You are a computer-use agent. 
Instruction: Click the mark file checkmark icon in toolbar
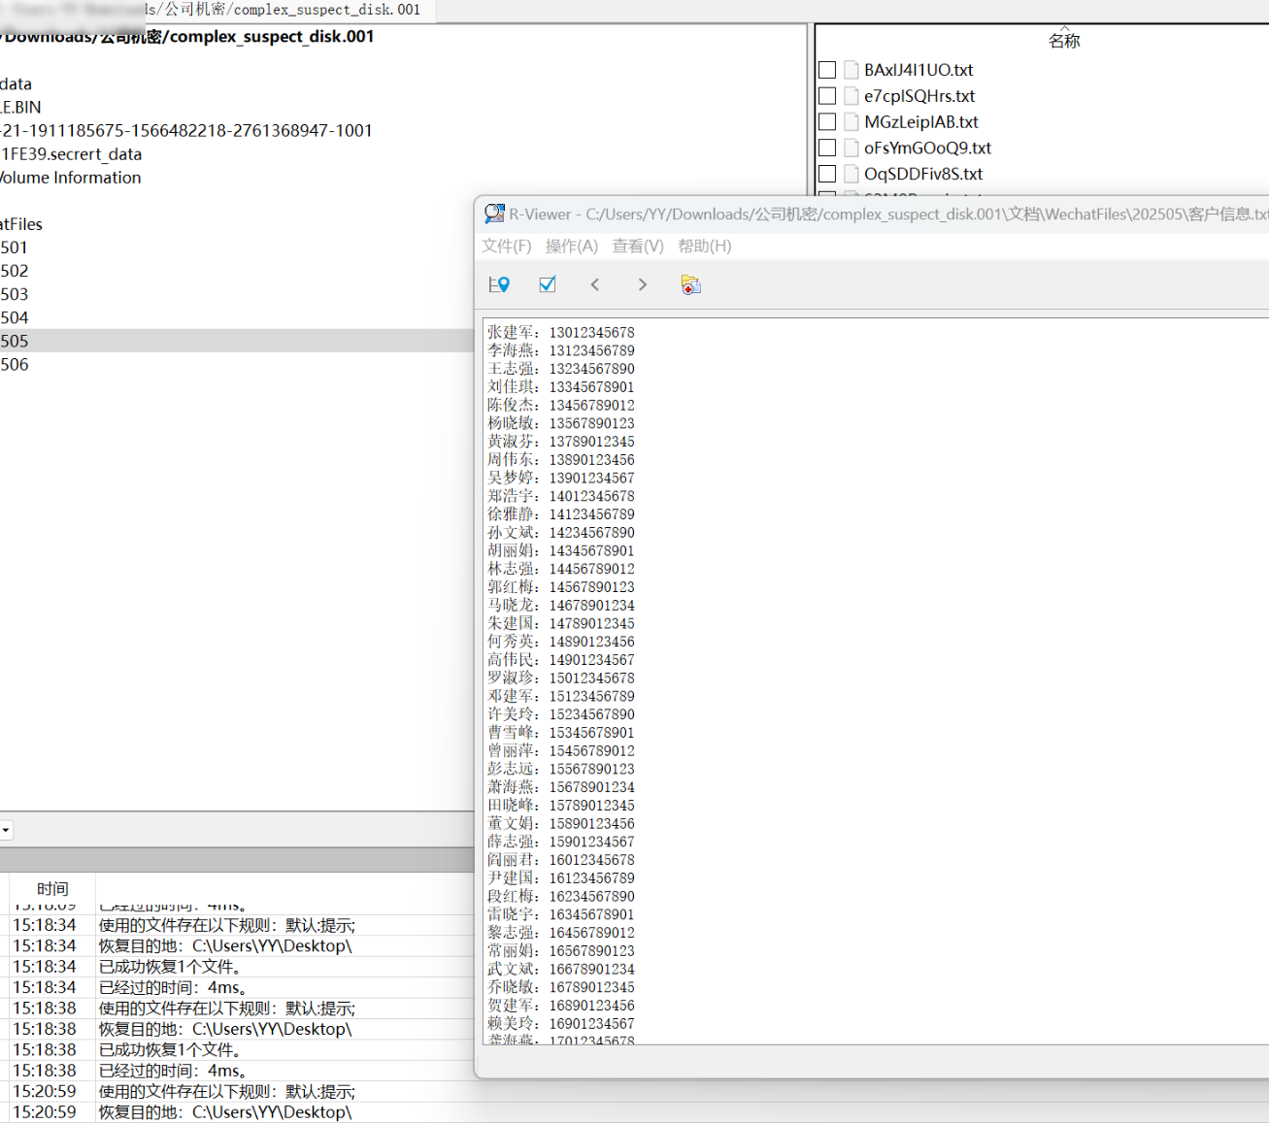pos(548,284)
